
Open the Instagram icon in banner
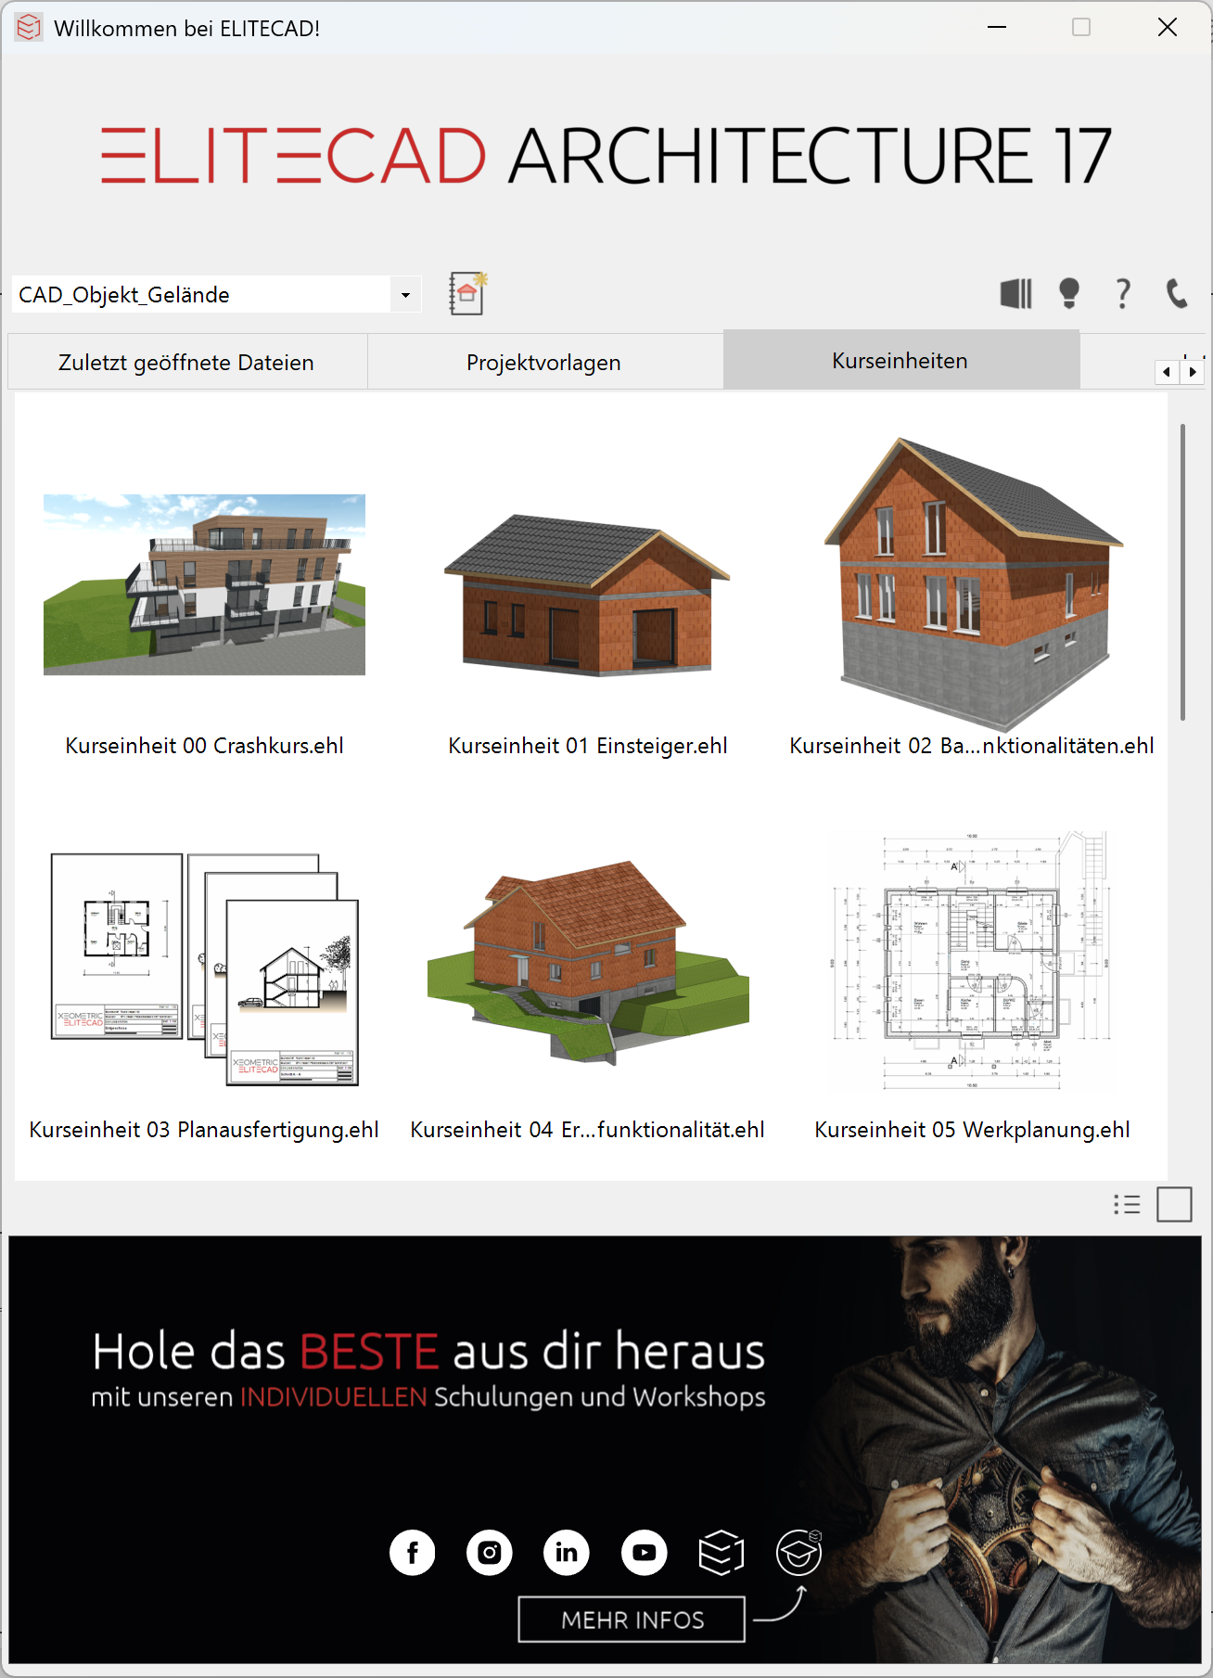point(490,1552)
